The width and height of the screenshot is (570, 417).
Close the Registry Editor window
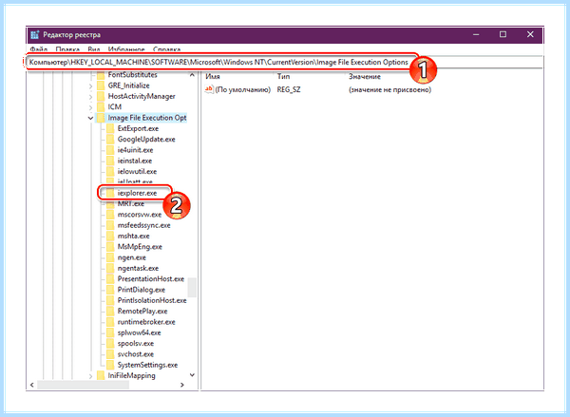coord(530,34)
